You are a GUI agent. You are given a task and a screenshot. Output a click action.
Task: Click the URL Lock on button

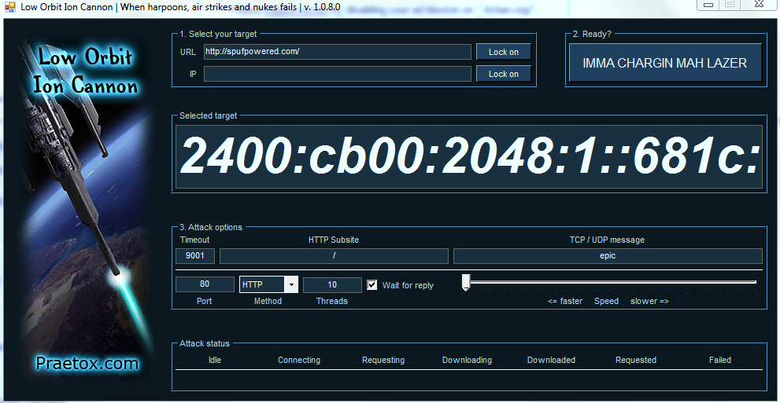pos(504,52)
